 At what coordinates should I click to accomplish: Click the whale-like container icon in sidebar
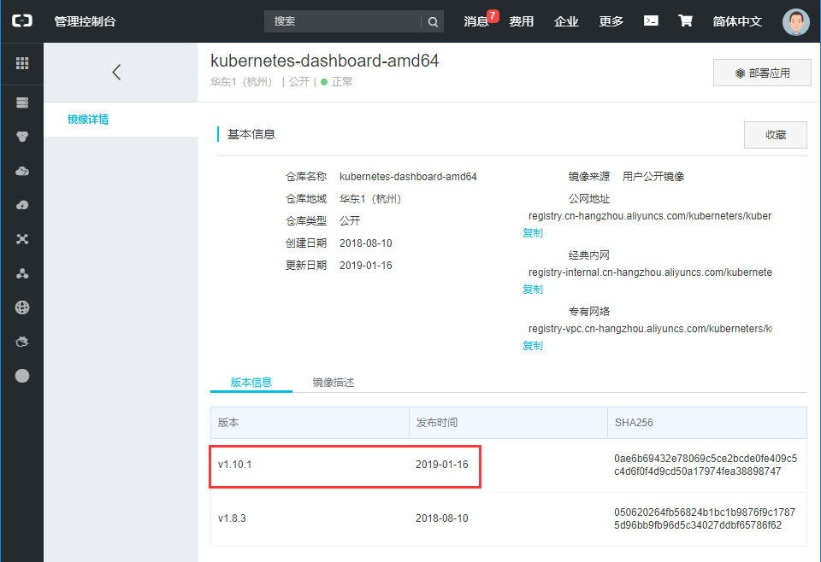pyautogui.click(x=22, y=342)
